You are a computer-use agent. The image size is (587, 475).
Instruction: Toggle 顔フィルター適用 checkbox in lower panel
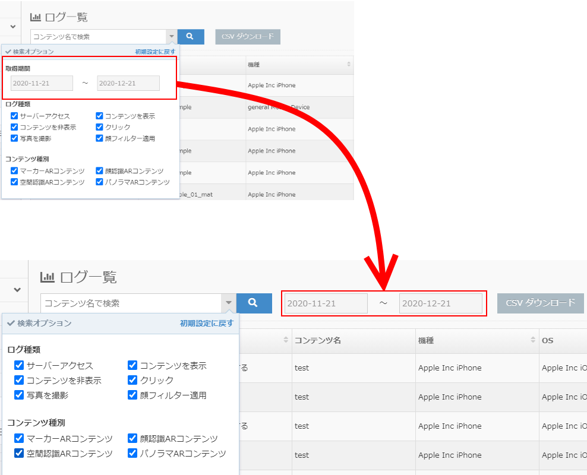click(x=132, y=395)
